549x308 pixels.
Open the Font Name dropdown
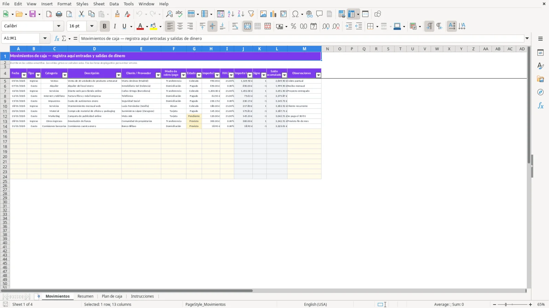point(59,26)
